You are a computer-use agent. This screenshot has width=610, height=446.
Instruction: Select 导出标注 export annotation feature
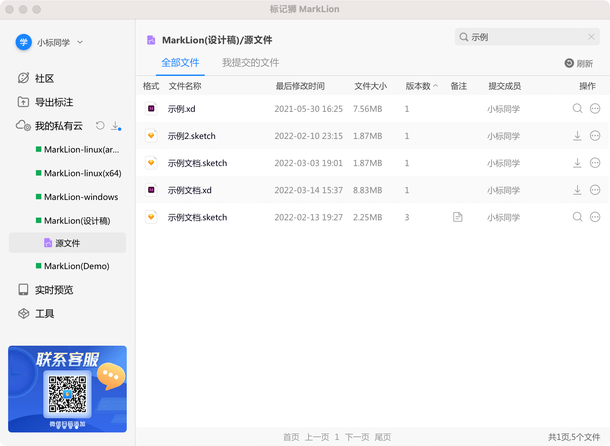point(54,102)
